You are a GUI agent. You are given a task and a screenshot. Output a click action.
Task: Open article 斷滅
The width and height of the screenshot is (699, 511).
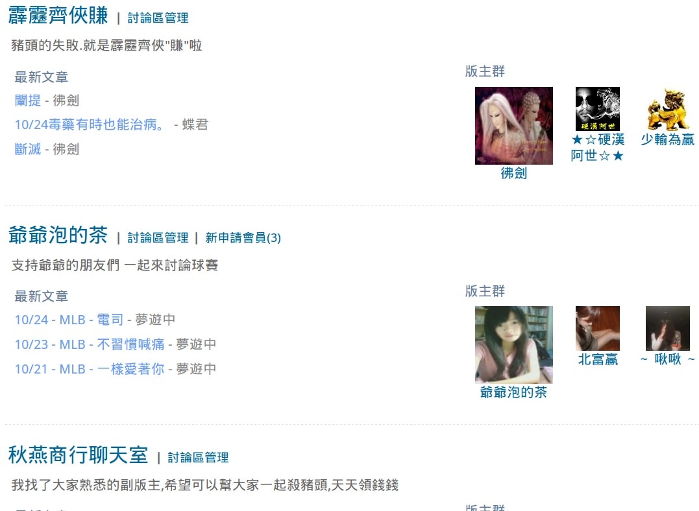click(x=28, y=149)
